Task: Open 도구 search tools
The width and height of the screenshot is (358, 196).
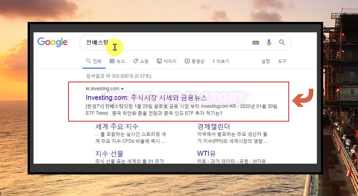Action: [x=282, y=61]
